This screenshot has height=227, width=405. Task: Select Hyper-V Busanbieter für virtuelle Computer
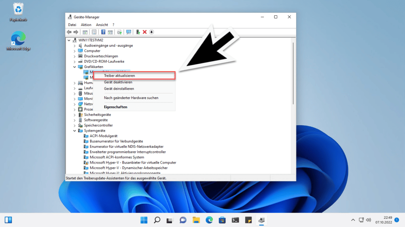coord(133,163)
